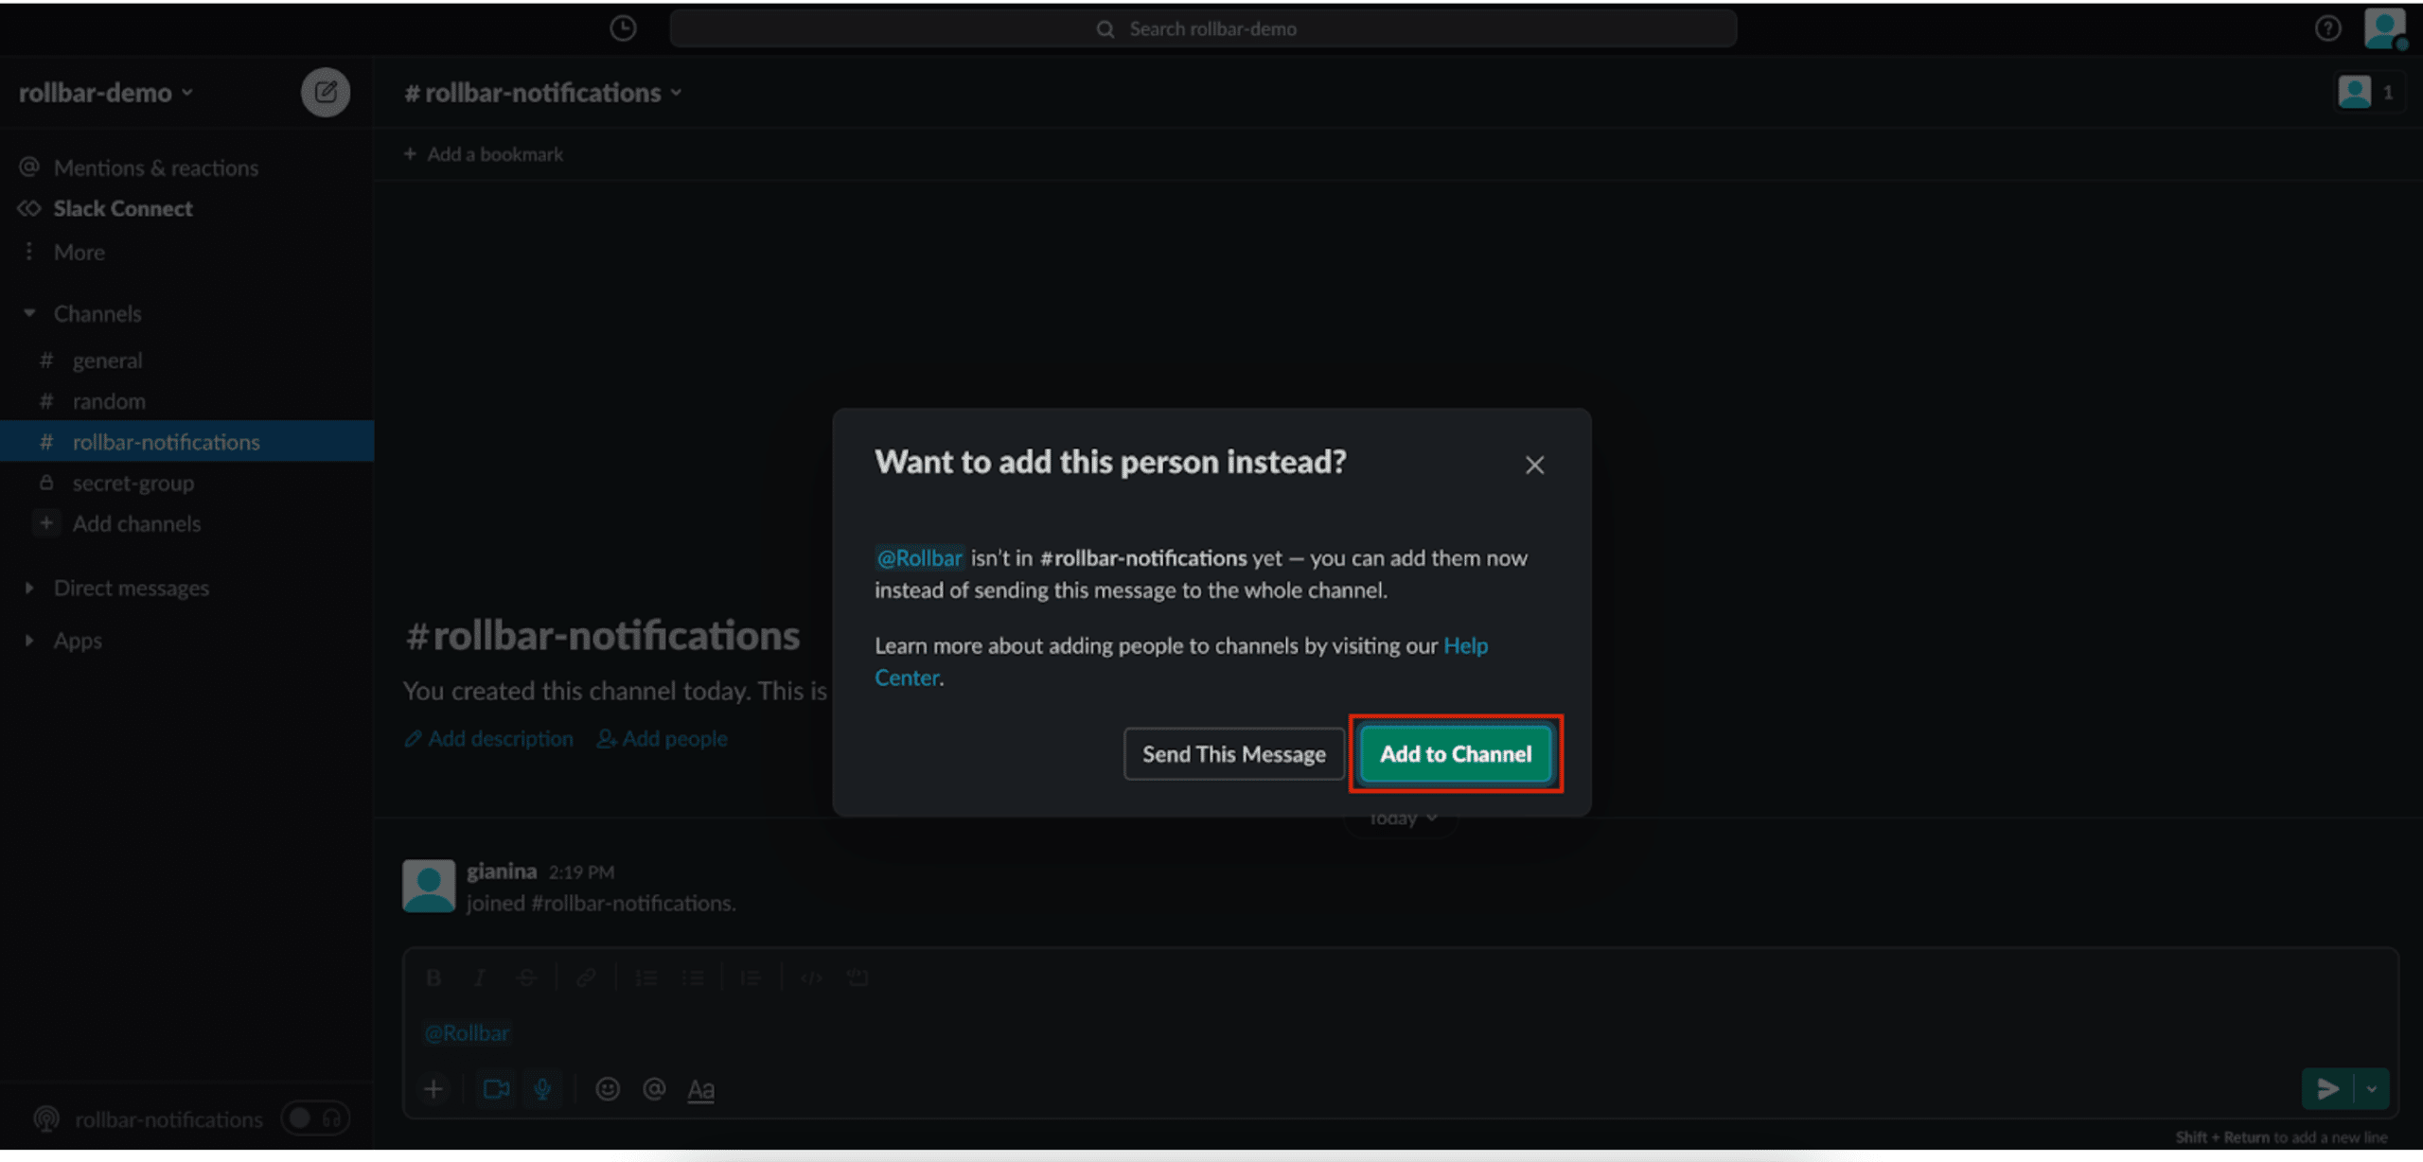The width and height of the screenshot is (2423, 1162).
Task: Click the Search rollbar-demo field
Action: [1202, 28]
